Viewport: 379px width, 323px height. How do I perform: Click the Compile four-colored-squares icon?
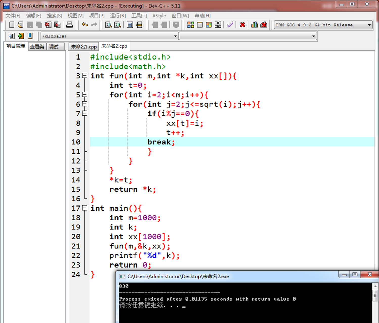point(191,25)
